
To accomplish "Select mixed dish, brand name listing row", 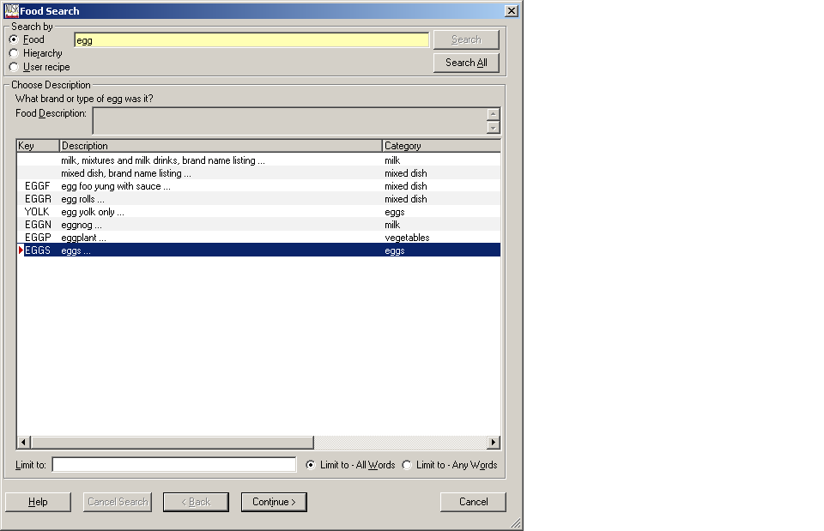I will [x=258, y=173].
